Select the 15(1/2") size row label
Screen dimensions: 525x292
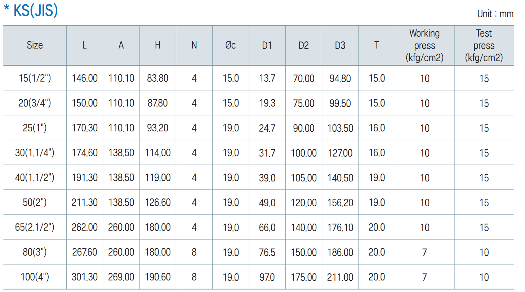click(x=35, y=78)
